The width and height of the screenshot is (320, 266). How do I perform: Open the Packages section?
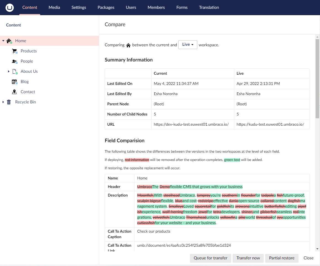pyautogui.click(x=106, y=7)
